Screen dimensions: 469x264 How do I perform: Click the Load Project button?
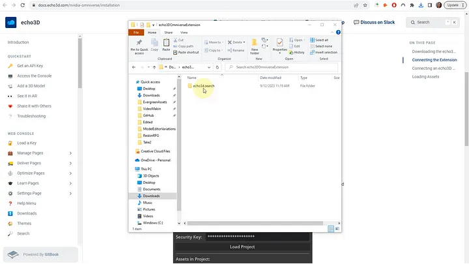coord(242,247)
